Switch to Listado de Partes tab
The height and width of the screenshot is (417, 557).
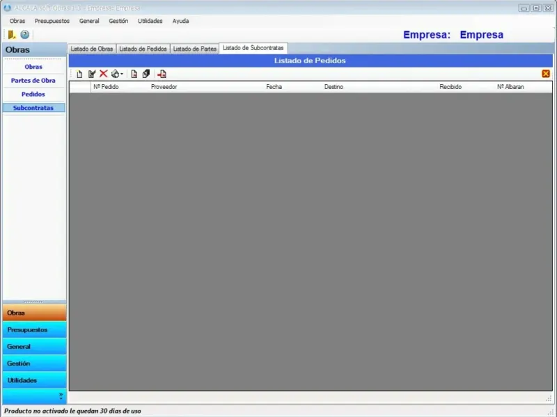tap(195, 49)
